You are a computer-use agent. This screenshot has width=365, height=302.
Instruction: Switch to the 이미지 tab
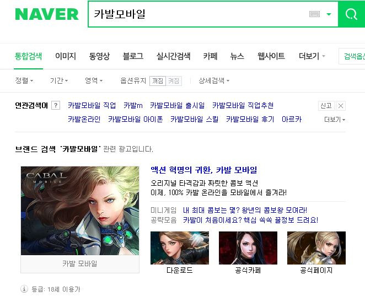[66, 56]
